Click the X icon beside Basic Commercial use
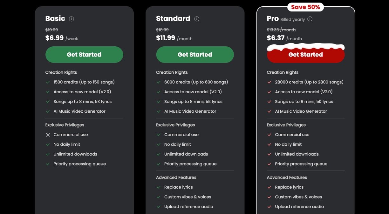 click(48, 135)
